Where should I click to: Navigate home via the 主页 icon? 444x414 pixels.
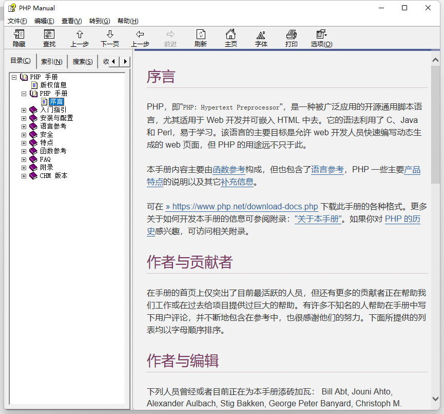[x=231, y=38]
